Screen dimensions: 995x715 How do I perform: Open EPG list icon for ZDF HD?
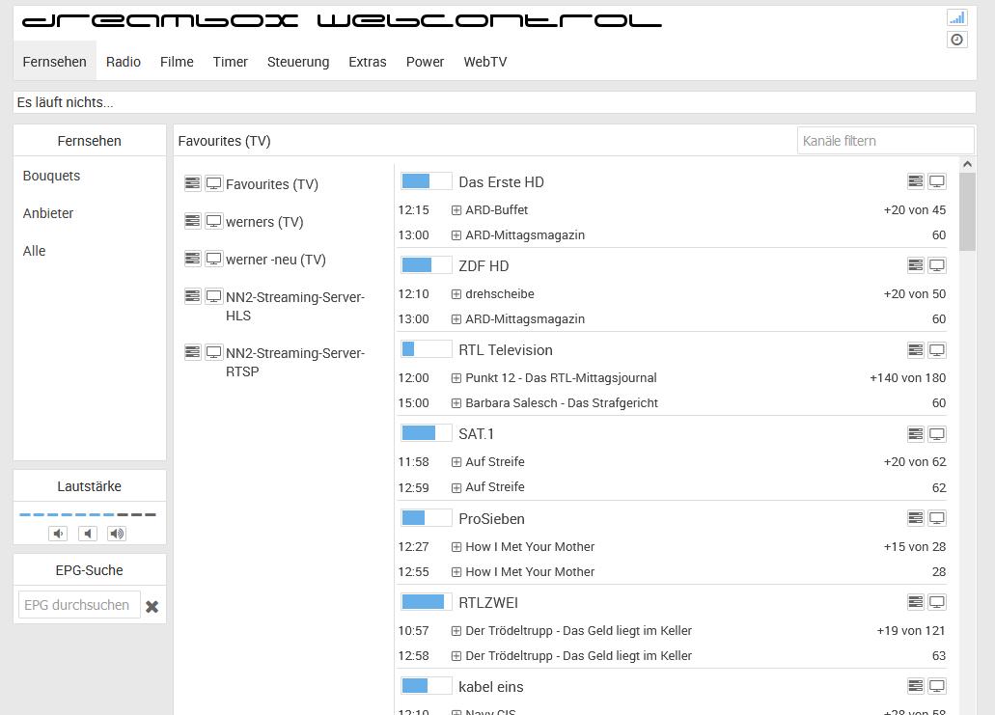pos(915,265)
